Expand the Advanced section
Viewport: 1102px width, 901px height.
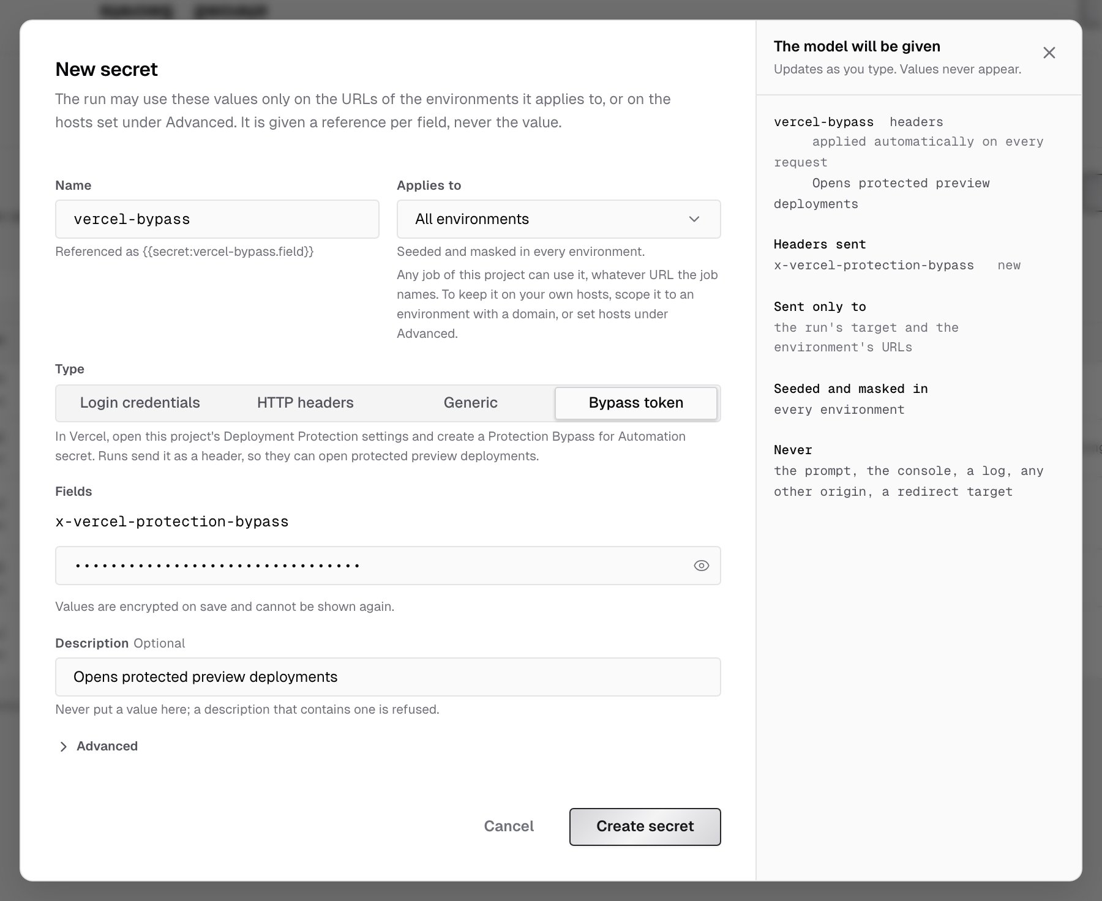(98, 746)
